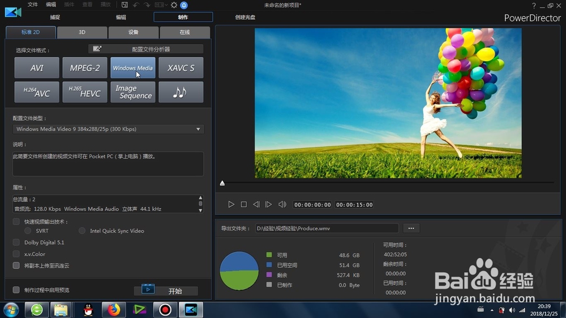Open Firefox from the taskbar

coord(113,310)
